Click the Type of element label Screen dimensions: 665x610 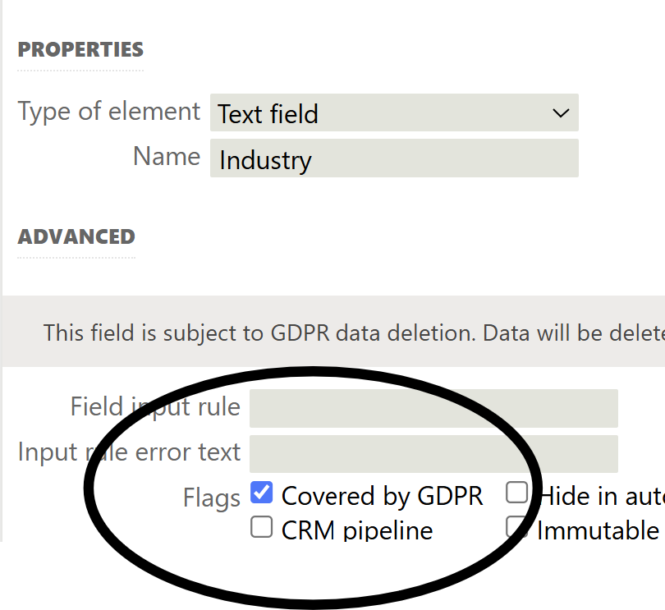coord(108,111)
